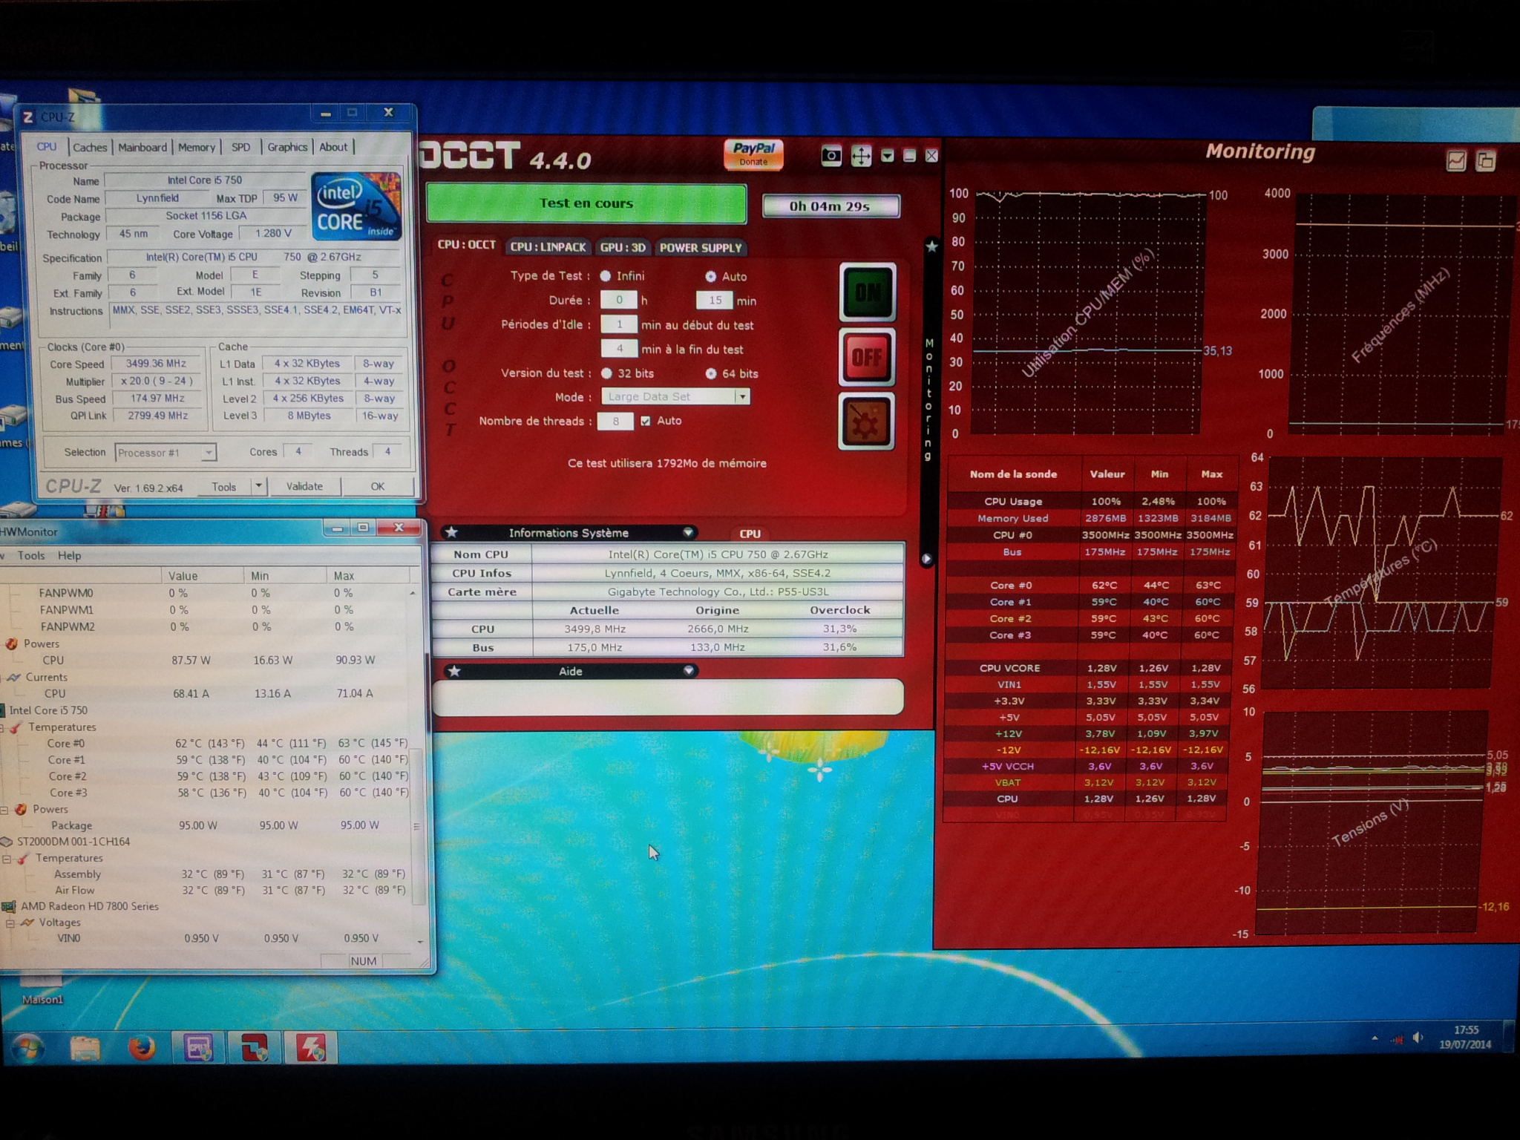The image size is (1520, 1140).
Task: Click the OCCT move window crosshair icon
Action: 861,156
